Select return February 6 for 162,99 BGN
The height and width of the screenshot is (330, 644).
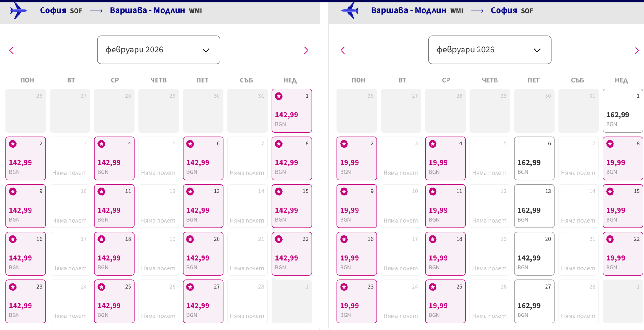click(534, 158)
